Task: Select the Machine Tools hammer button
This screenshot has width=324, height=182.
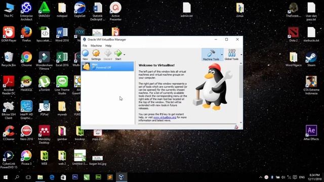Action: coord(211,55)
